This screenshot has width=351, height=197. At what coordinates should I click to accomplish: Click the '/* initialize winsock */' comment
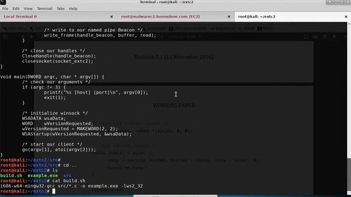point(55,113)
